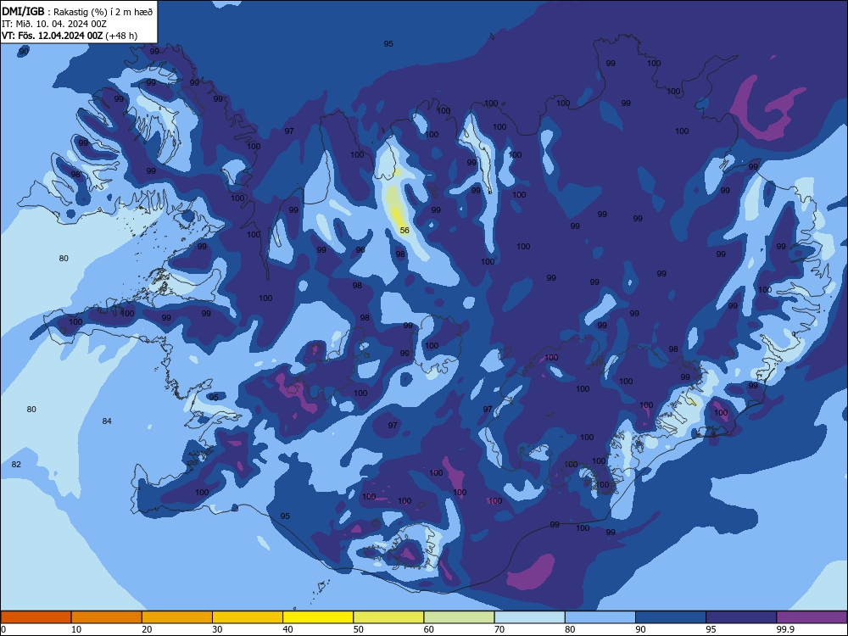Click the dark orange 0–10 legend swatch
Screen dimensions: 848x636
(x=36, y=617)
